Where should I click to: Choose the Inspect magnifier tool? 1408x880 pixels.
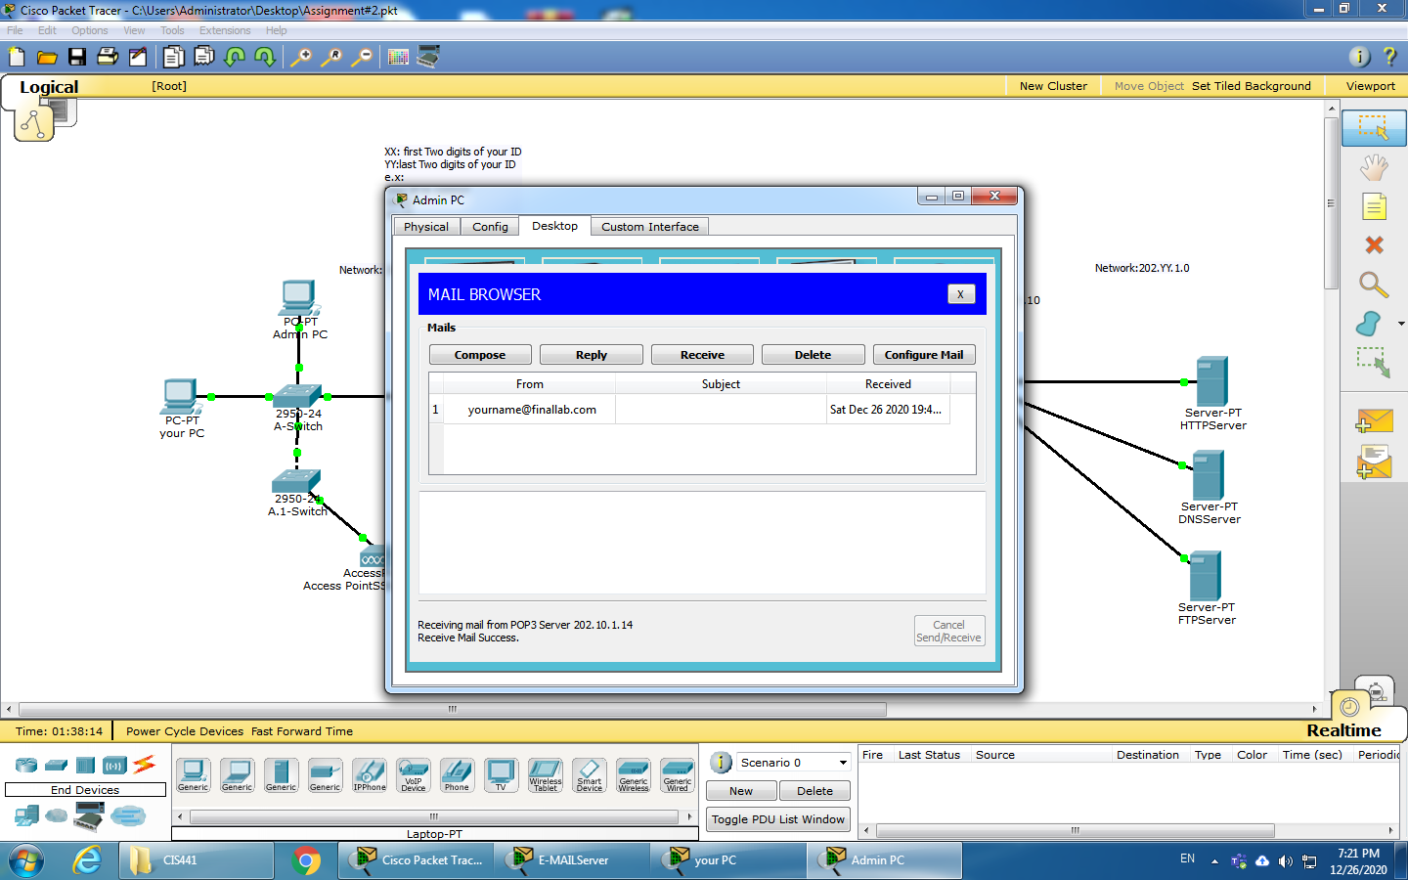click(1374, 285)
